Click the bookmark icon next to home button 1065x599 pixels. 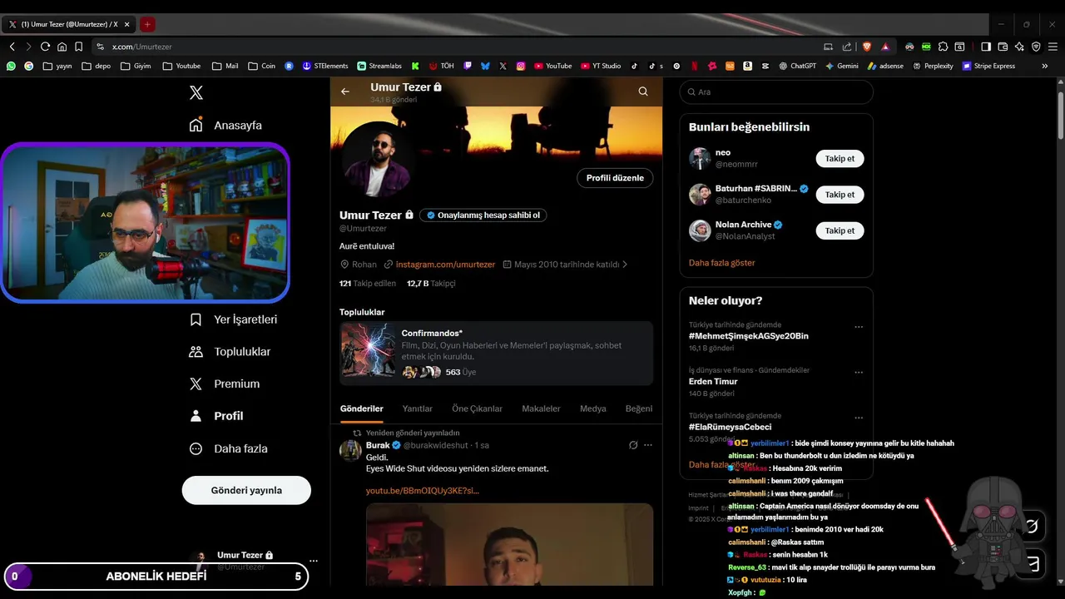(78, 47)
